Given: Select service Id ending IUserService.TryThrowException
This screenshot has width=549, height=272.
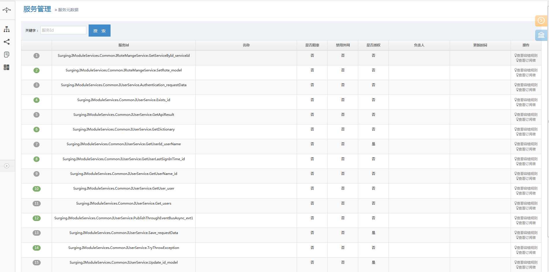Looking at the screenshot, I should point(124,248).
